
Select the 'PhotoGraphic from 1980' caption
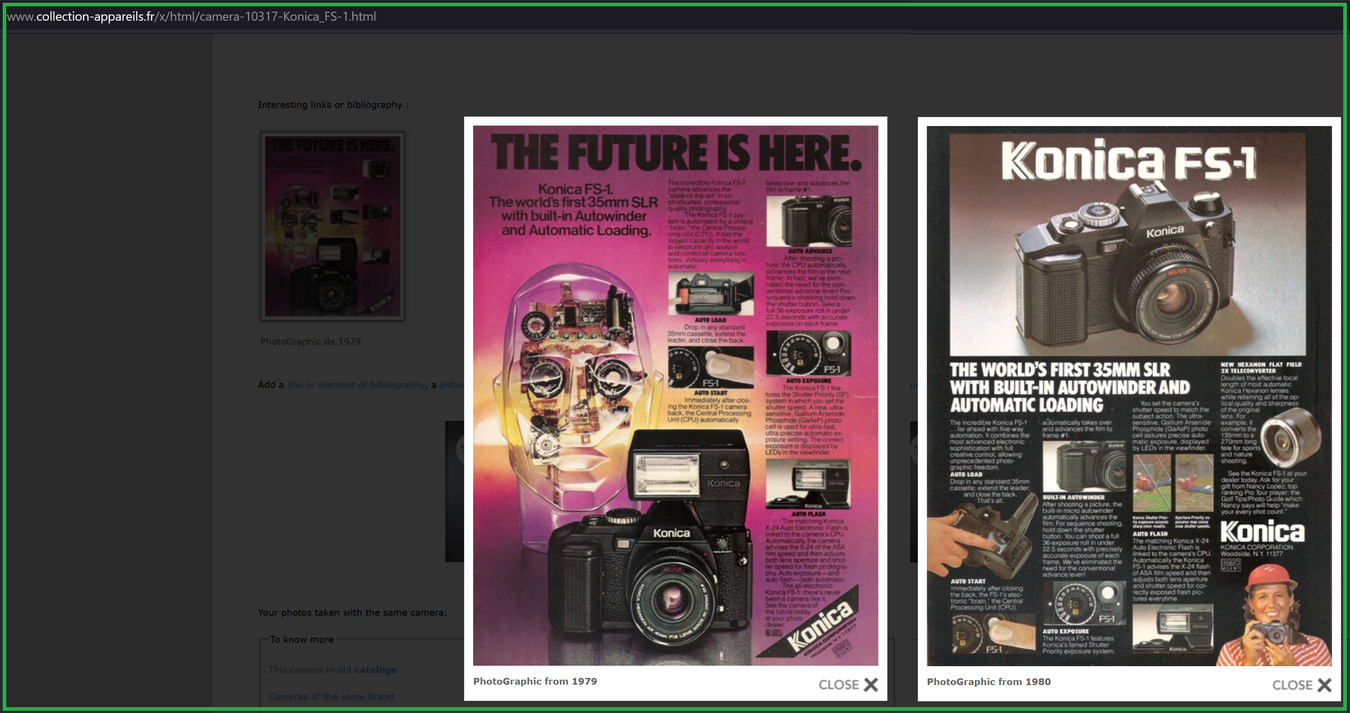[989, 681]
